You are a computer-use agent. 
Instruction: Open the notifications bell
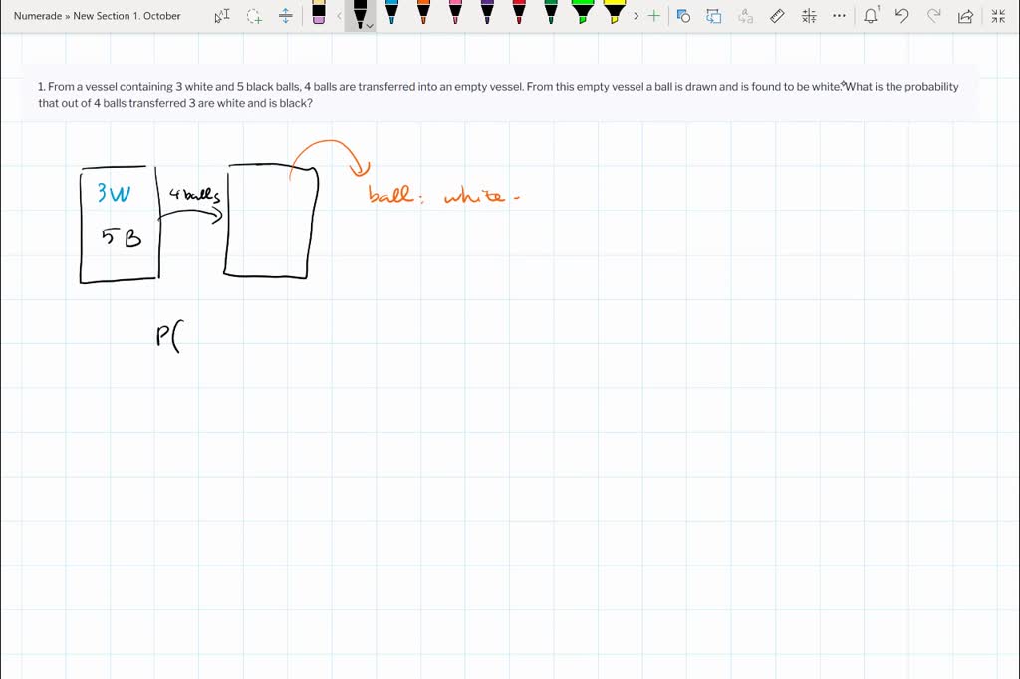(871, 16)
